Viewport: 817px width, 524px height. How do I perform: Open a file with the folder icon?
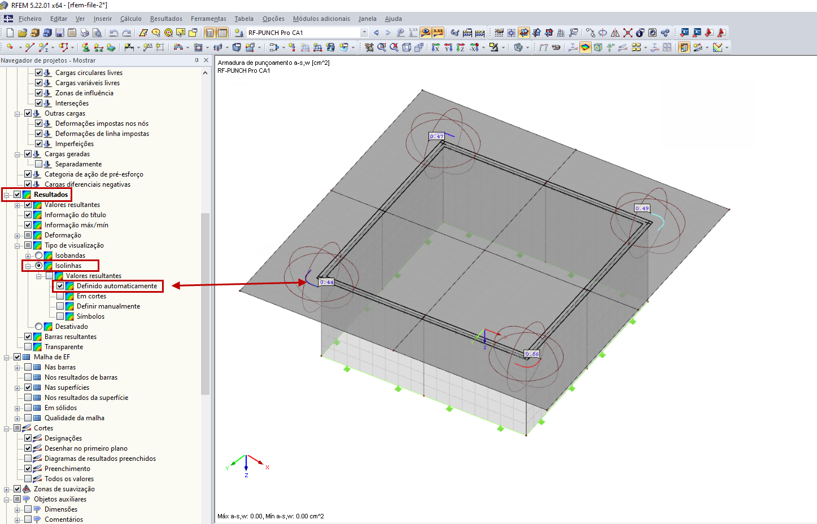click(23, 33)
